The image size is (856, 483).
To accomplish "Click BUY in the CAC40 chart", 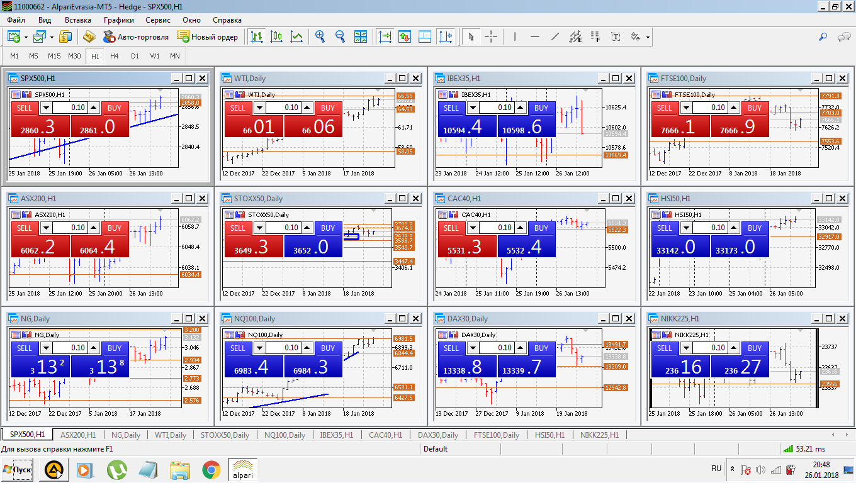I will click(x=541, y=228).
